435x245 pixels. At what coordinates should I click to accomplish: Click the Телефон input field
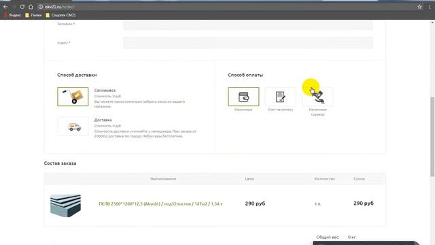point(247,24)
